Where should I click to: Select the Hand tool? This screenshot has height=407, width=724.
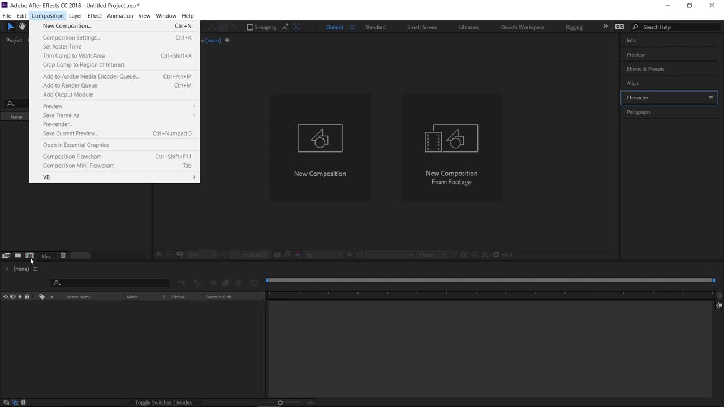23,27
